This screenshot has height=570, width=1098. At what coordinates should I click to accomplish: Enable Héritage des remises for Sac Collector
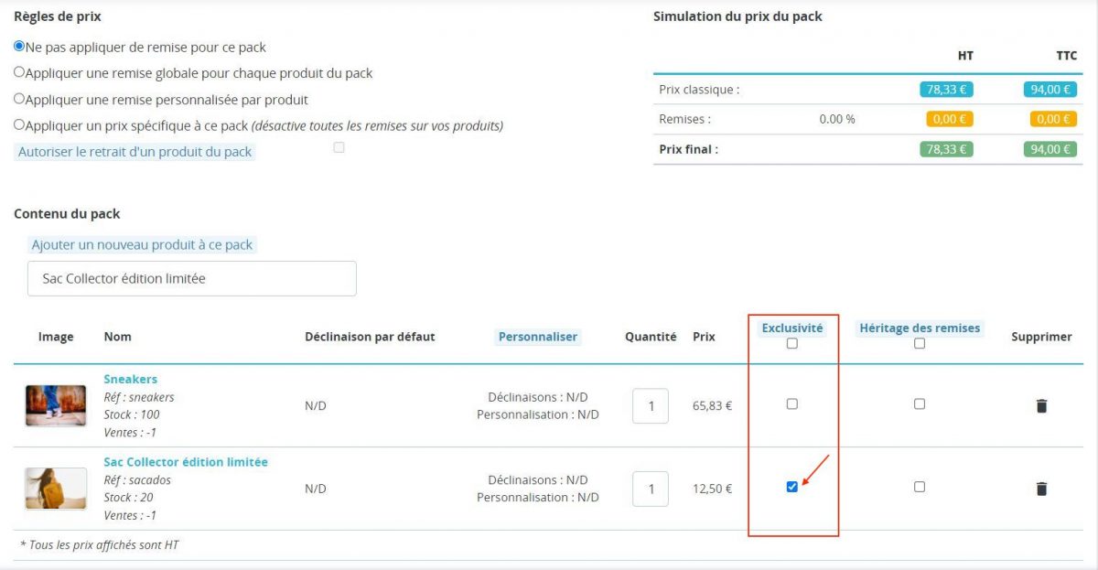point(919,486)
